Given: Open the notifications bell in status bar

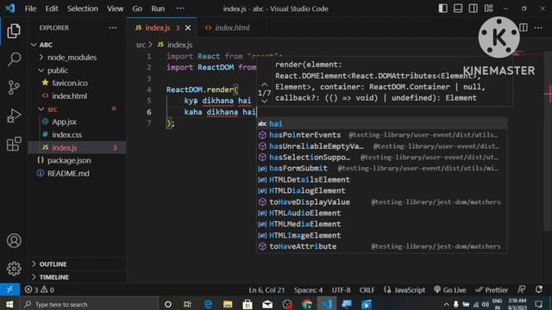Looking at the screenshot, I should pos(538,289).
